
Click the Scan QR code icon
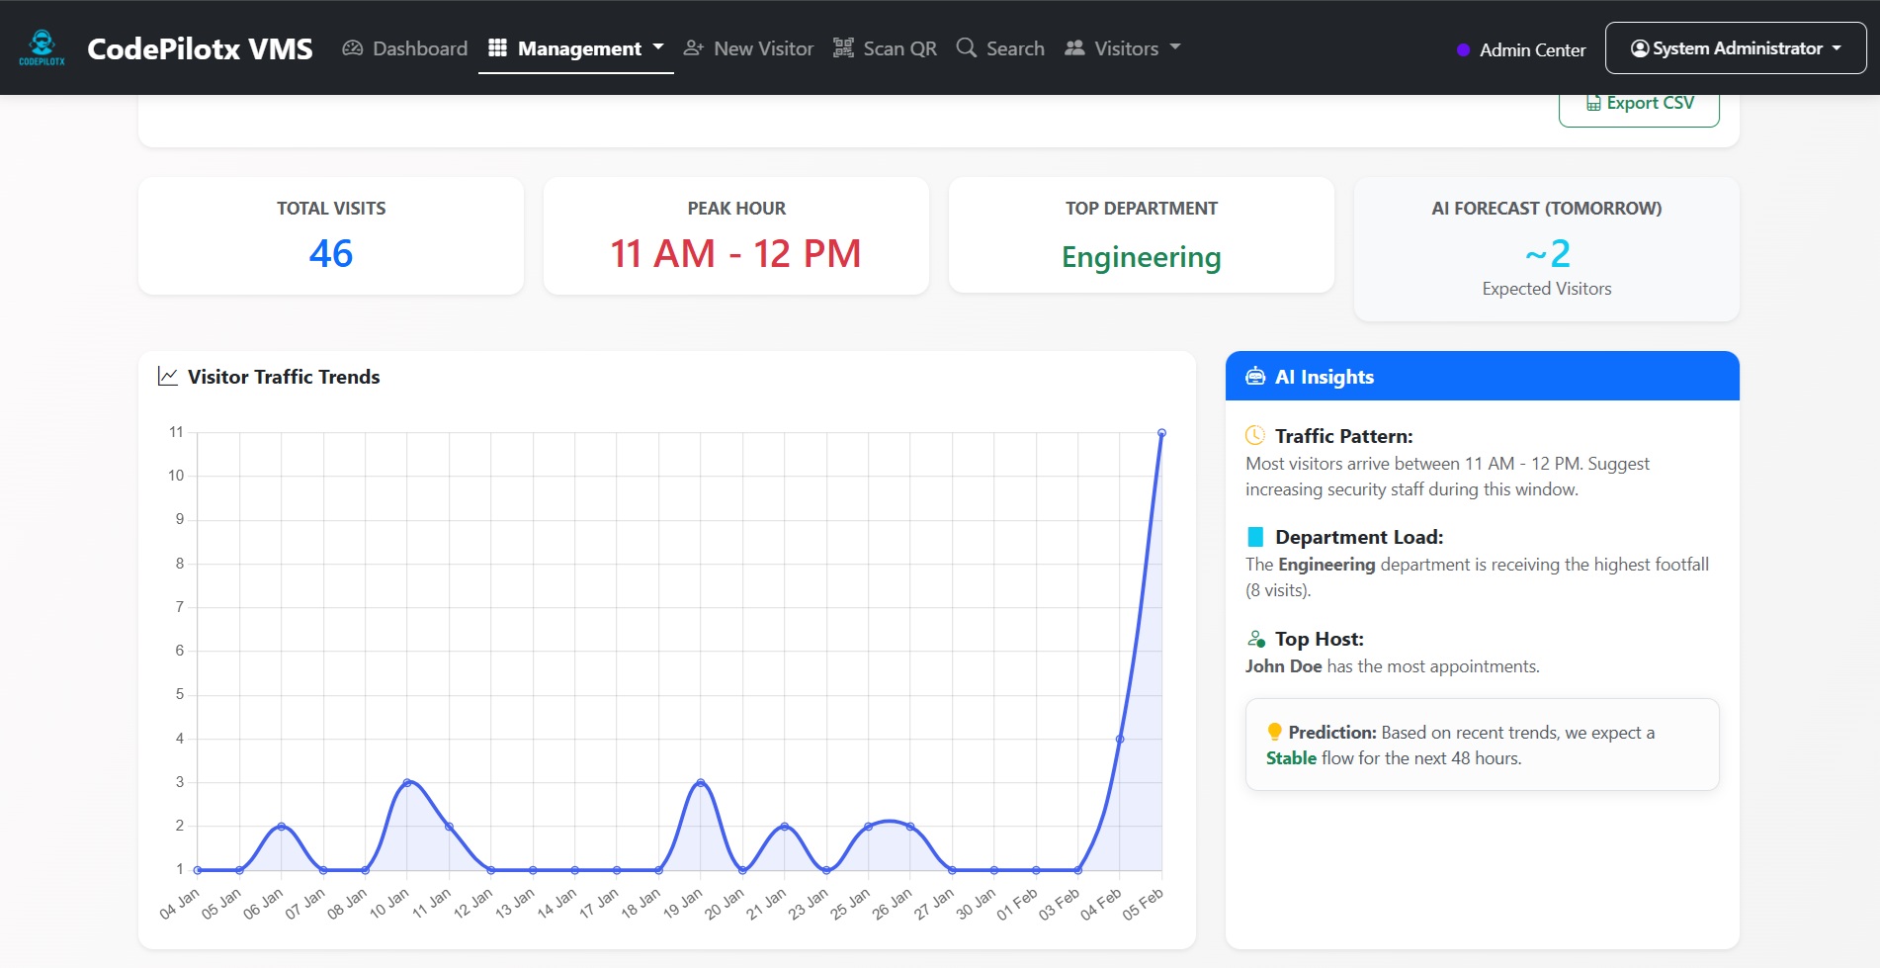click(x=843, y=48)
